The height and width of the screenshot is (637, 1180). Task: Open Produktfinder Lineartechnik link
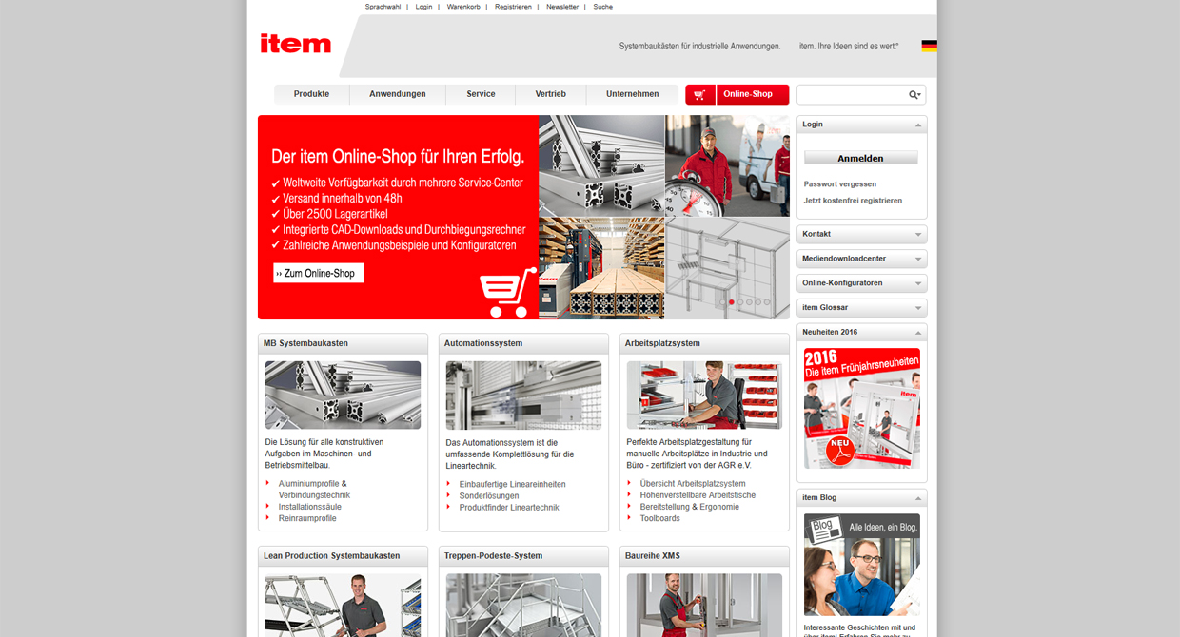[x=509, y=507]
